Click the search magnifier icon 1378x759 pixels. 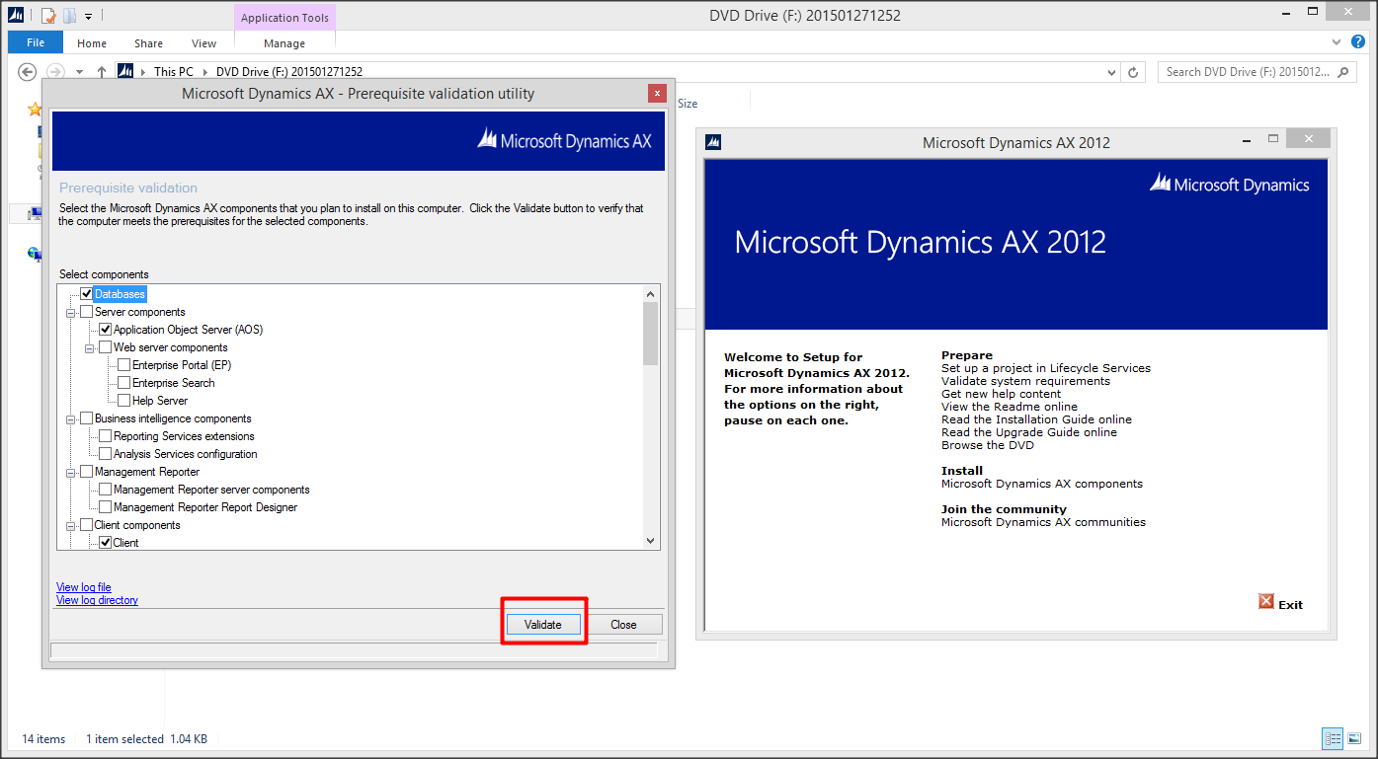pos(1342,72)
